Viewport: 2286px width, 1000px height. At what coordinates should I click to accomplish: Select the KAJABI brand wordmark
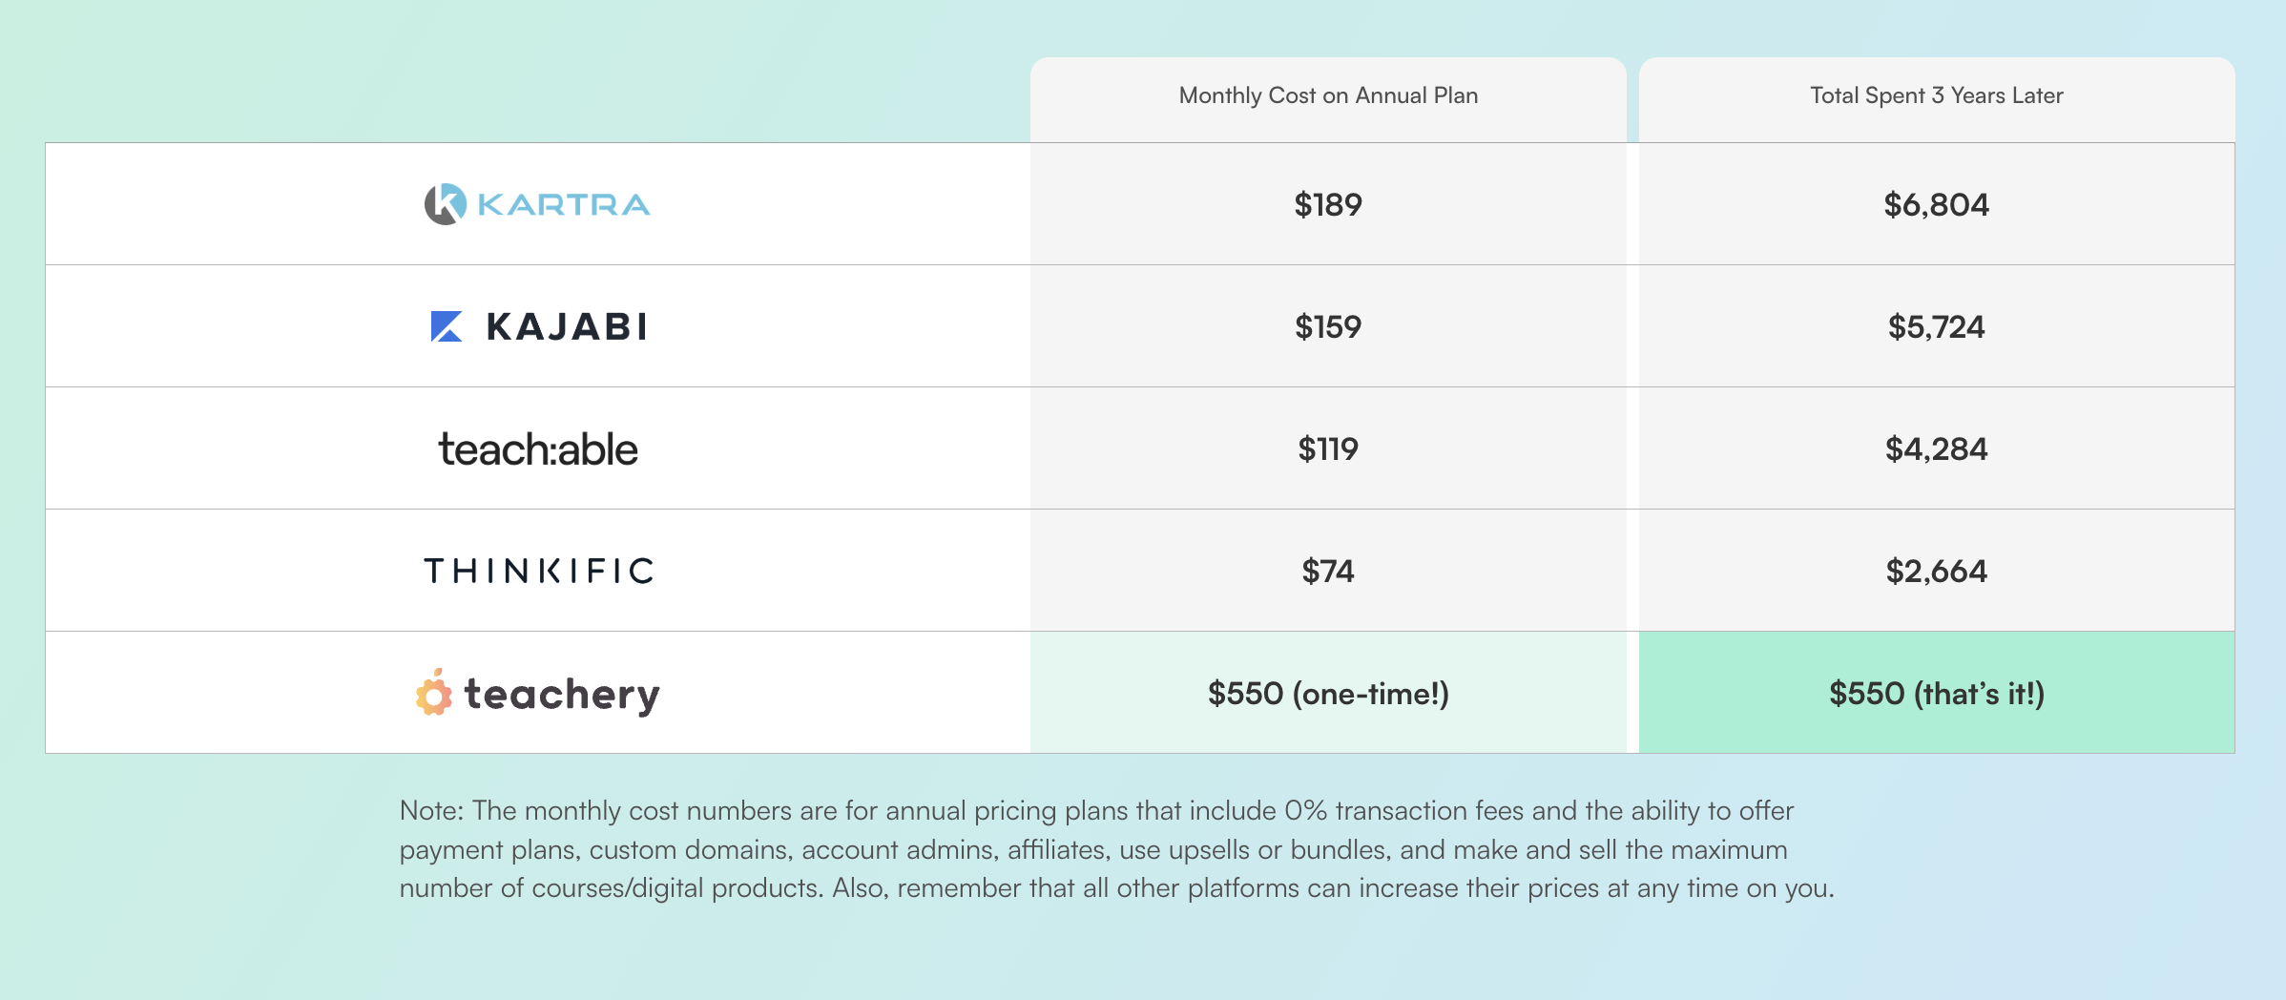tap(567, 326)
